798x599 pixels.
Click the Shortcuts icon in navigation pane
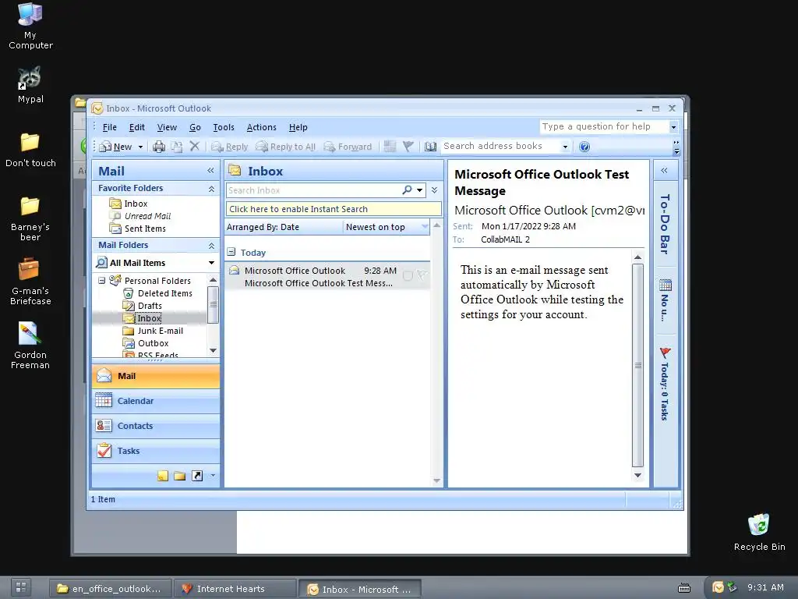[x=197, y=476]
